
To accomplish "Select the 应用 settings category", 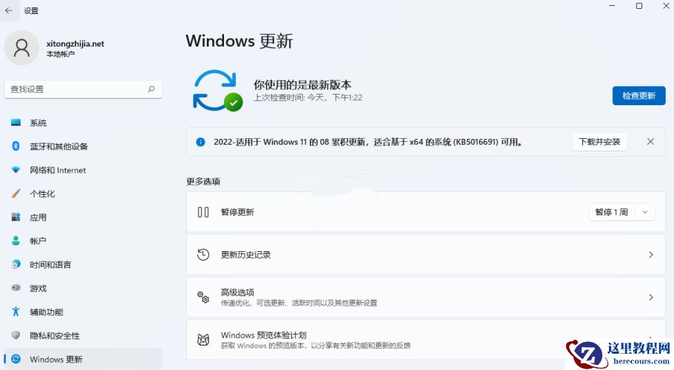I will pyautogui.click(x=83, y=217).
